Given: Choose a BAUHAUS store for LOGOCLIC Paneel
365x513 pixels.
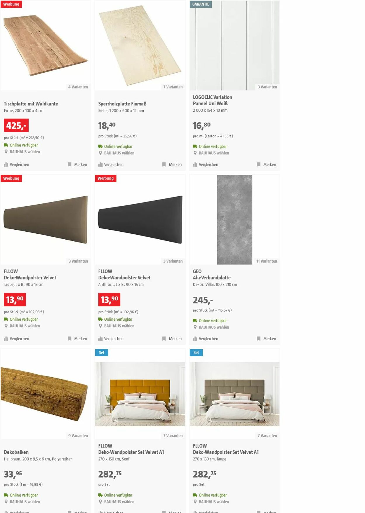Looking at the screenshot, I should 214,153.
